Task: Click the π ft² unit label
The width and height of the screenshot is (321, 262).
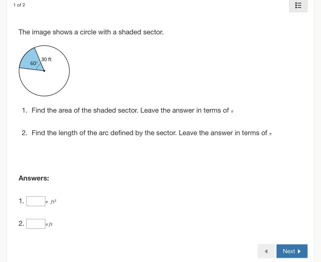Action: point(51,202)
